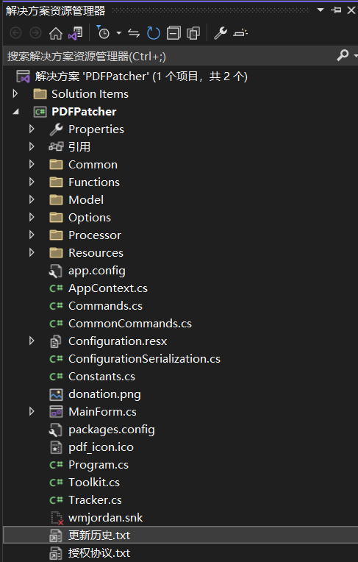The height and width of the screenshot is (562, 358).
Task: Click the Resources folder icon
Action: pos(56,253)
